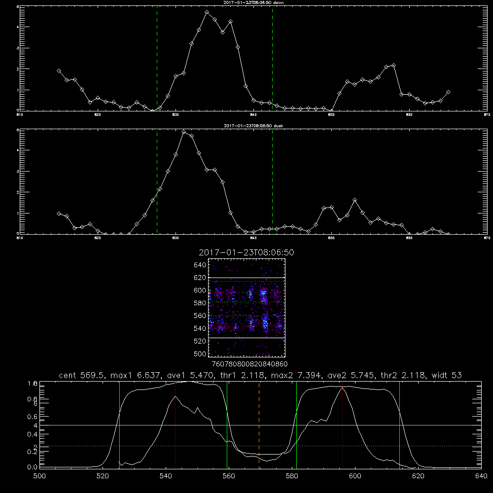Image resolution: width=493 pixels, height=493 pixels.
Task: Click the 600 label on the image y-axis
Action: pyautogui.click(x=200, y=290)
